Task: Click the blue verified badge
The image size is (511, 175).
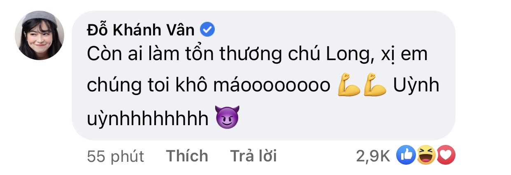Action: click(207, 30)
